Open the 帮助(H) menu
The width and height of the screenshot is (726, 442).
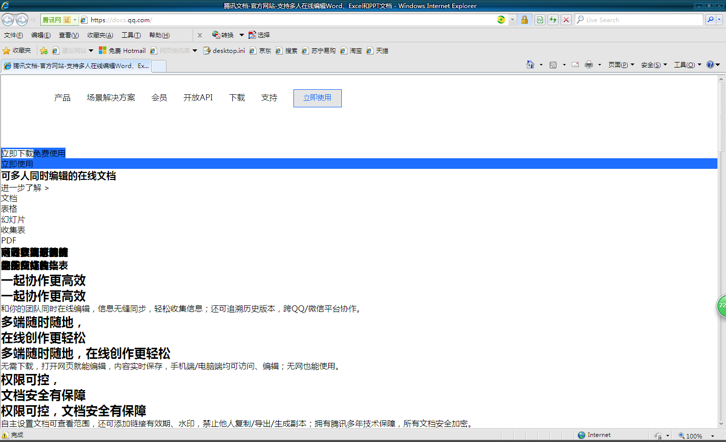coord(159,35)
